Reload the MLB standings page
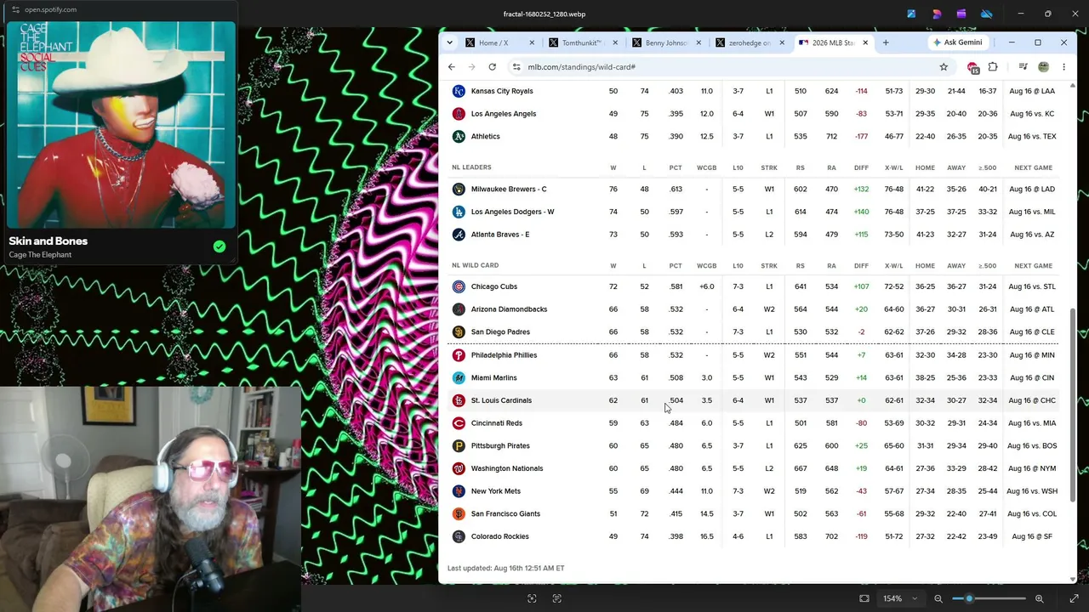Image resolution: width=1089 pixels, height=612 pixels. pyautogui.click(x=492, y=67)
